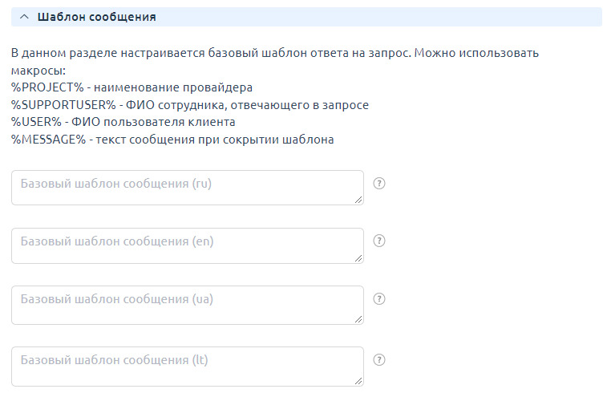Viewport: 607px width, 393px height.
Task: Collapse the Шаблон сообщения section chevron
Action: pos(24,17)
